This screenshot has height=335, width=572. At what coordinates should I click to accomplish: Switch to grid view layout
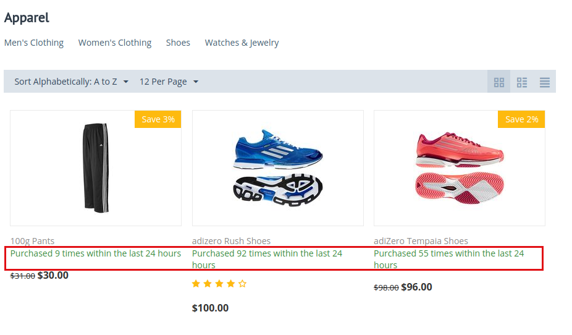(498, 82)
